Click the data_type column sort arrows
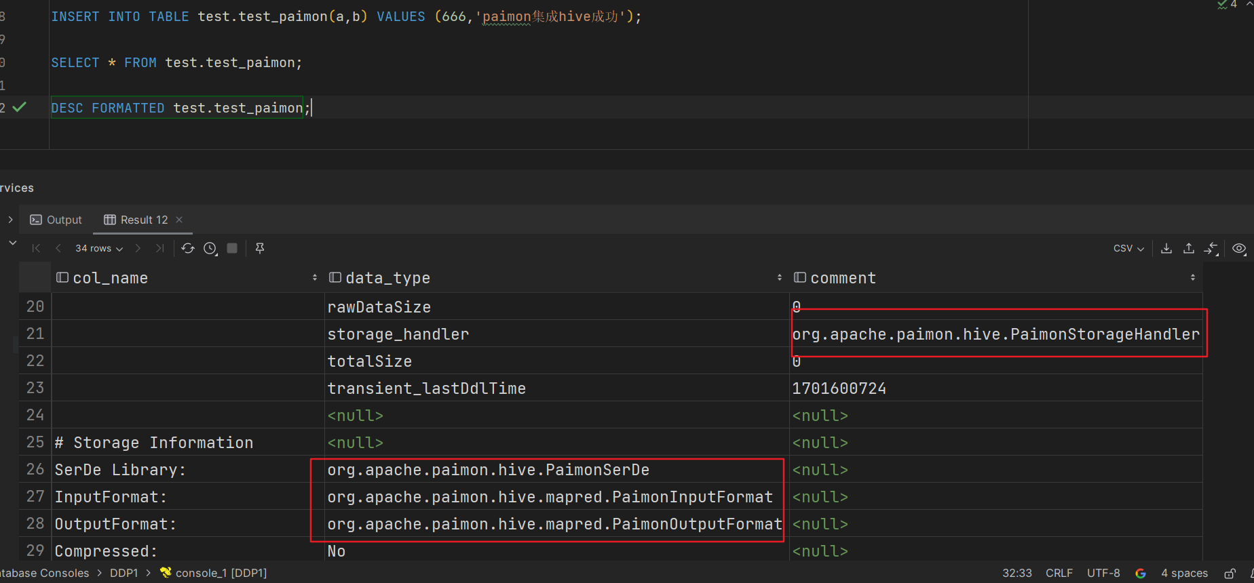This screenshot has width=1254, height=583. pyautogui.click(x=780, y=277)
